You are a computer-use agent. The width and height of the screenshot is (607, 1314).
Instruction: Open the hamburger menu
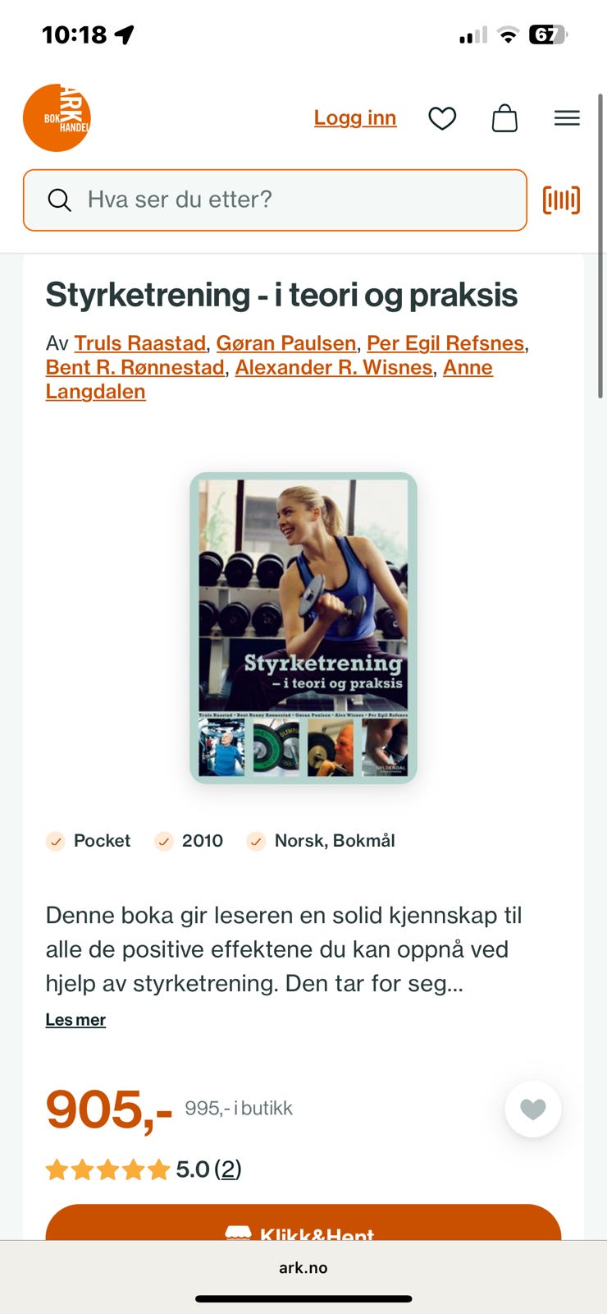point(567,118)
